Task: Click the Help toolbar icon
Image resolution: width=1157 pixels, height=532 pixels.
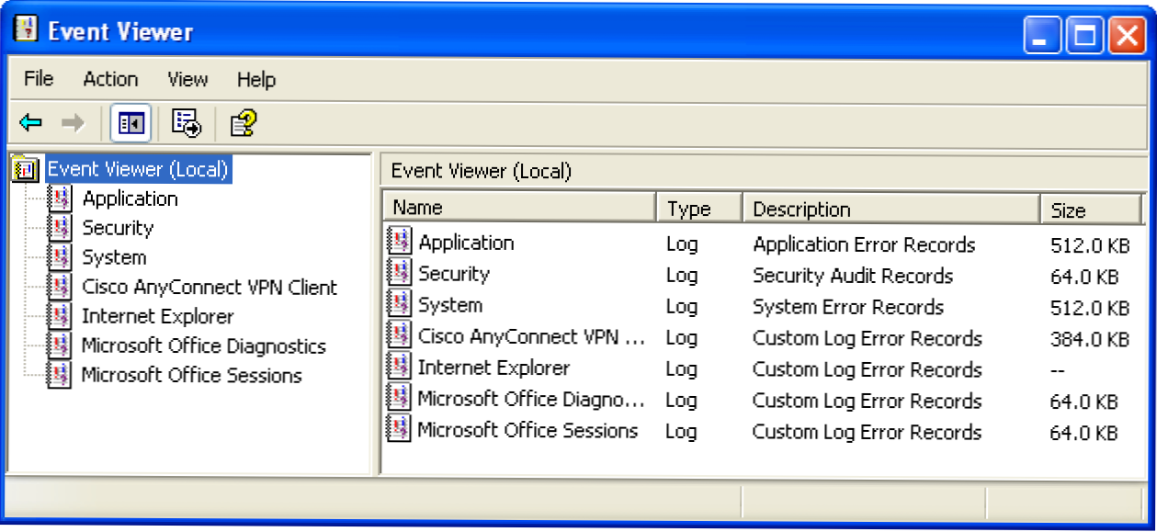Action: point(244,123)
